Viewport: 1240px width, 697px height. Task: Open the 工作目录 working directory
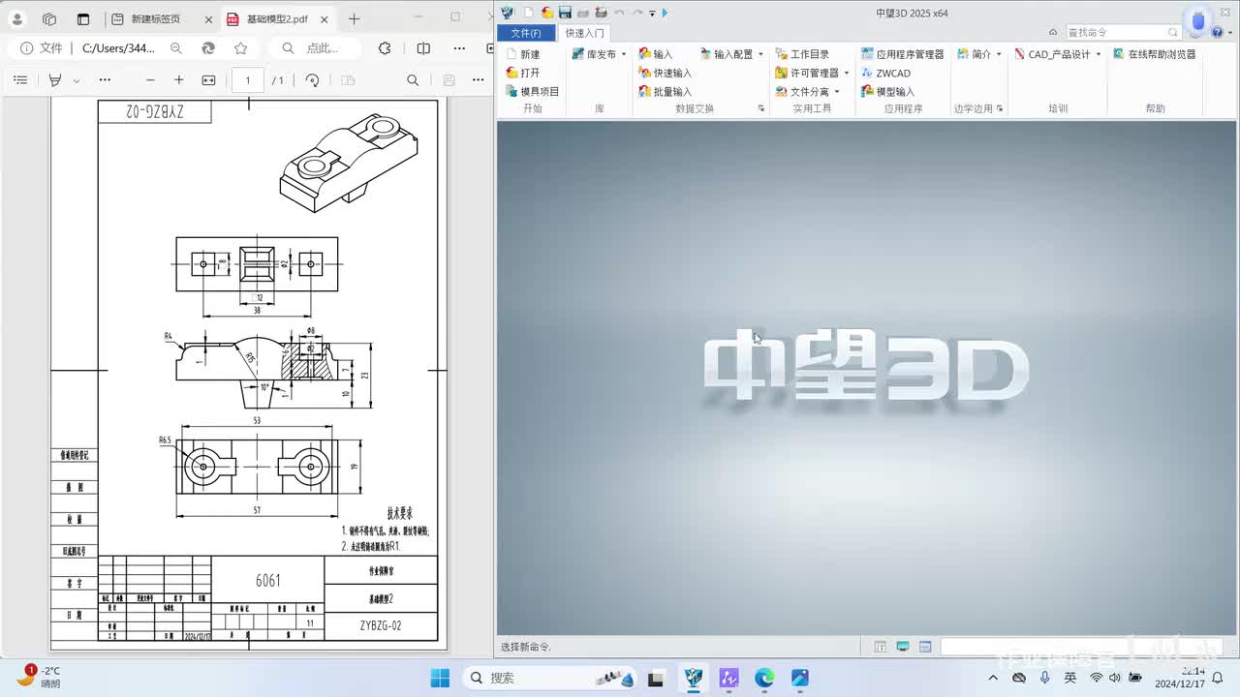[802, 54]
